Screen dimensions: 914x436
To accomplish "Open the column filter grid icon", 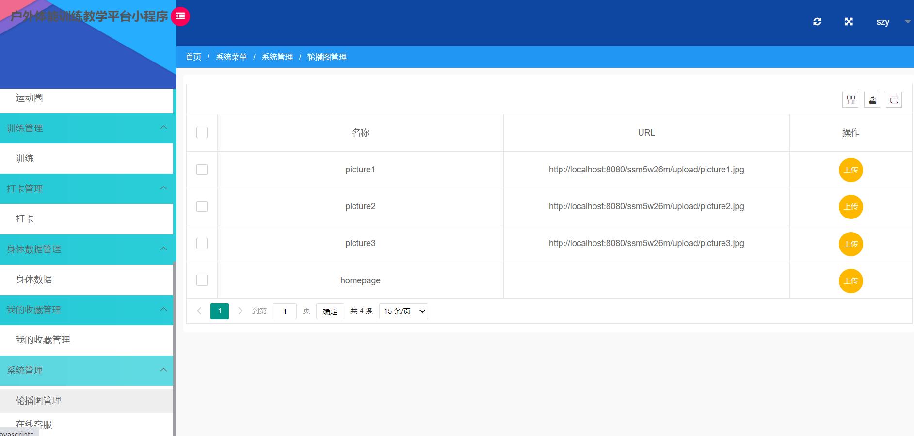I will (850, 100).
